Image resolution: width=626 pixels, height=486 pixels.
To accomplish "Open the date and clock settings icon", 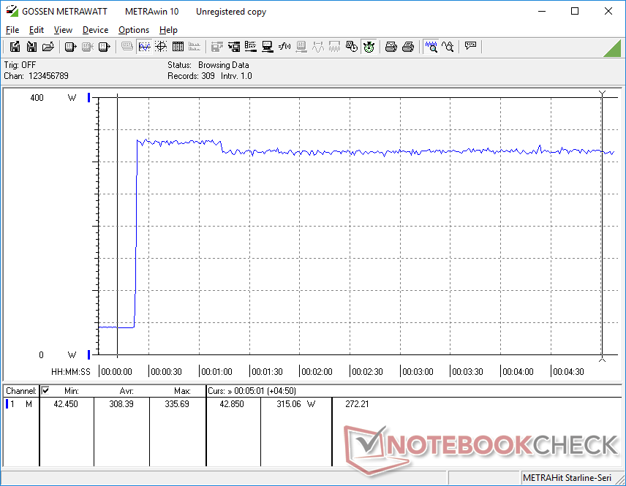I will [x=352, y=47].
